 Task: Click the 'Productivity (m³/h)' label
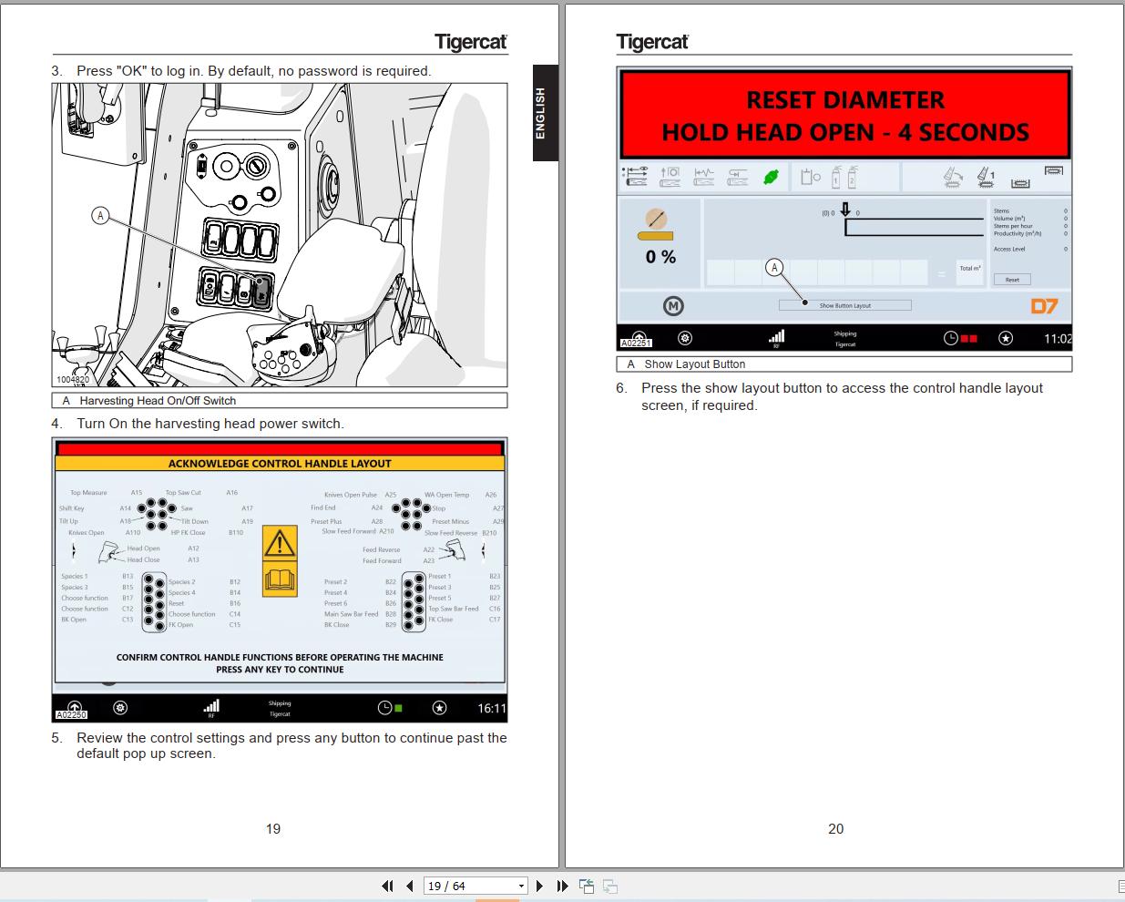tap(1017, 234)
